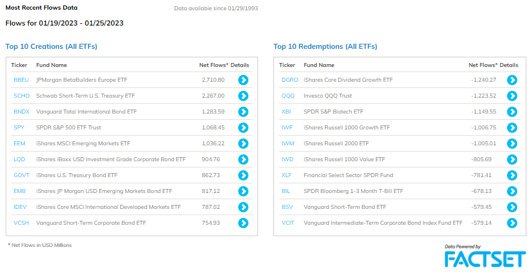Click Net Flows column header in Creations table

(x=214, y=65)
